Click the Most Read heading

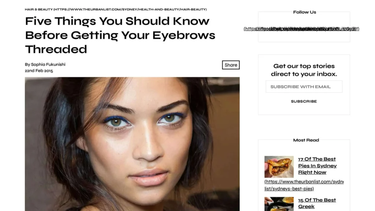306,140
